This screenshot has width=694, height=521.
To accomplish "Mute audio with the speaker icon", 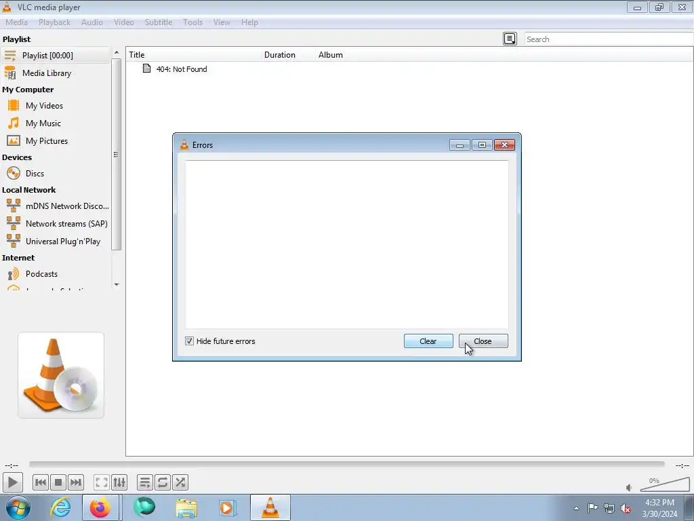I will (629, 488).
